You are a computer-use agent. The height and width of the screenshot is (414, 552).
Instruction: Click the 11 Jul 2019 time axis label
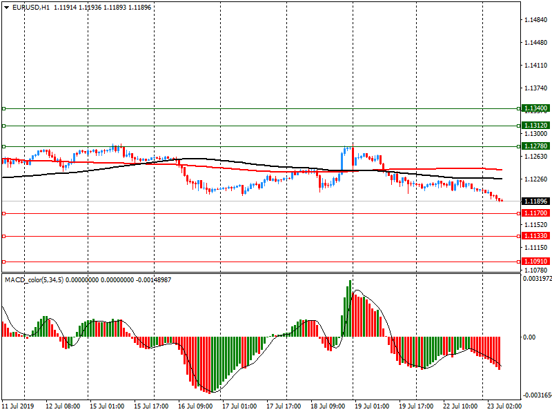click(x=18, y=406)
